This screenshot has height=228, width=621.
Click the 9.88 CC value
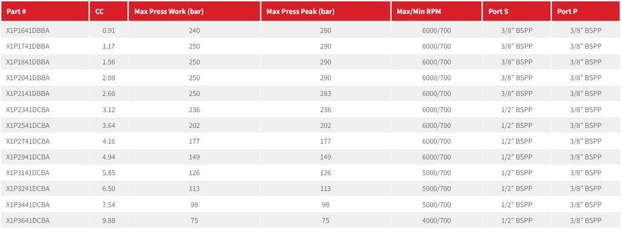point(109,221)
